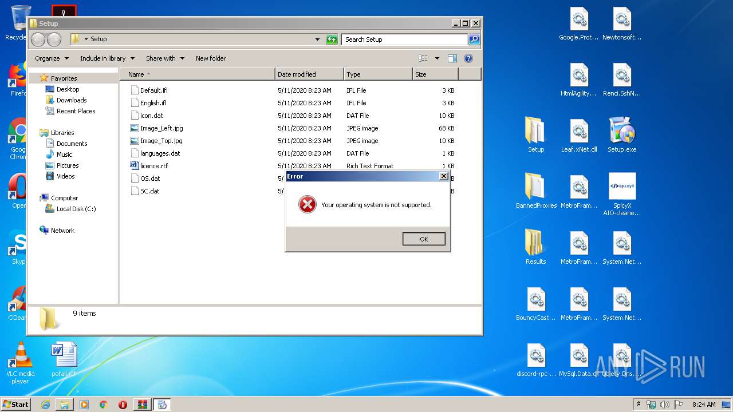Sort by Name column header
The image size is (733, 412).
(x=198, y=74)
